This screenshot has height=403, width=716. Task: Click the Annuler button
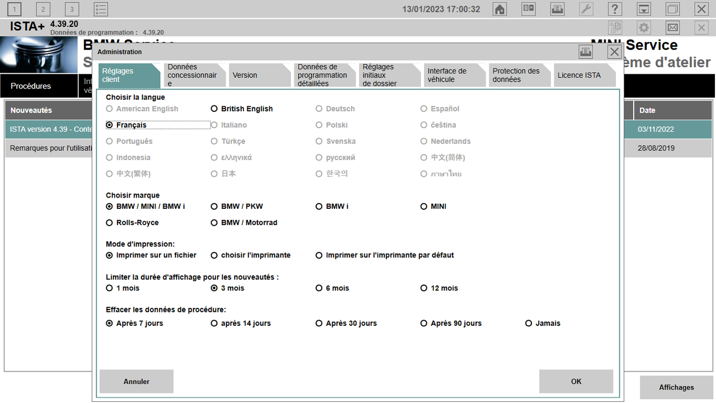(136, 381)
